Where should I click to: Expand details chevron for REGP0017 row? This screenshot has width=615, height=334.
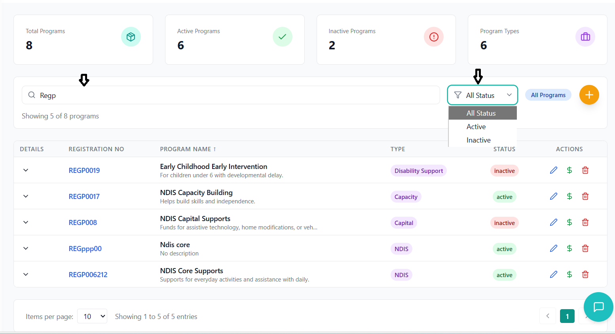click(26, 196)
